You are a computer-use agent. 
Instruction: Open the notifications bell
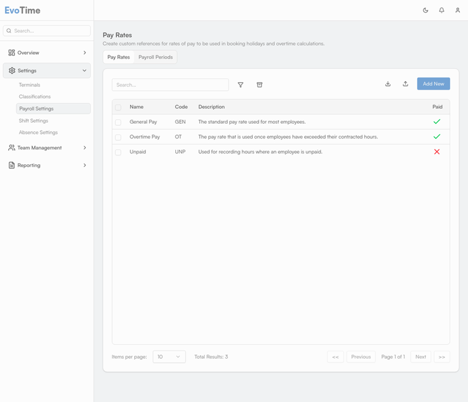(441, 10)
